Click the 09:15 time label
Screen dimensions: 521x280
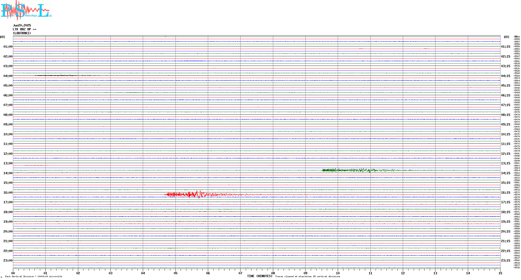pyautogui.click(x=506, y=124)
